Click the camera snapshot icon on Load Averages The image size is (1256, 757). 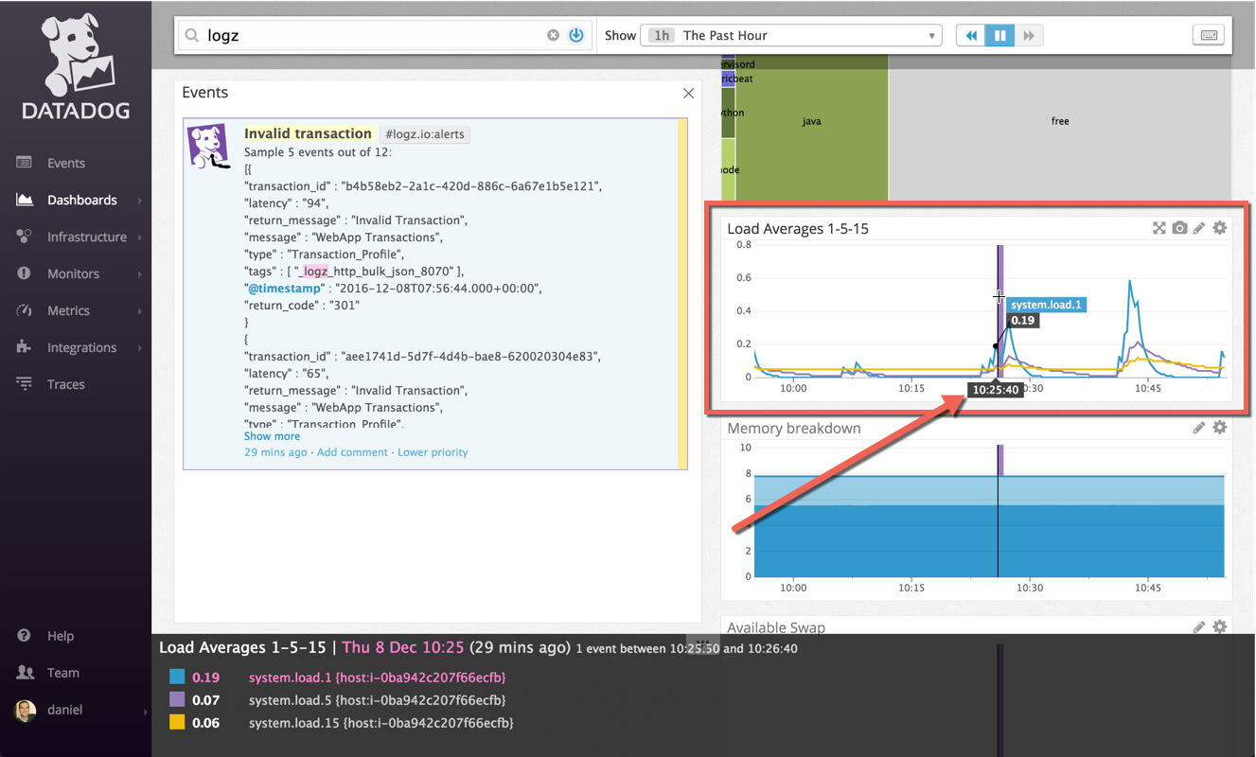(1179, 228)
